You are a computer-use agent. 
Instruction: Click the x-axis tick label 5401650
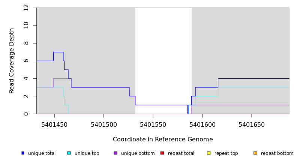[x=252, y=124]
